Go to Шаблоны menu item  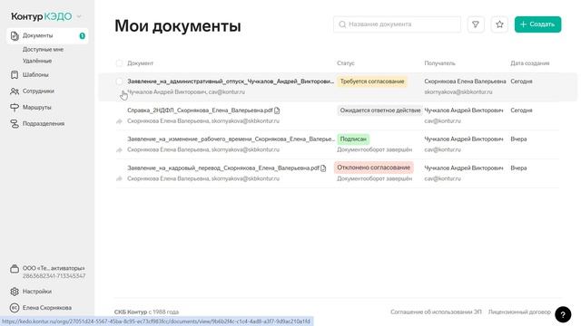point(35,74)
